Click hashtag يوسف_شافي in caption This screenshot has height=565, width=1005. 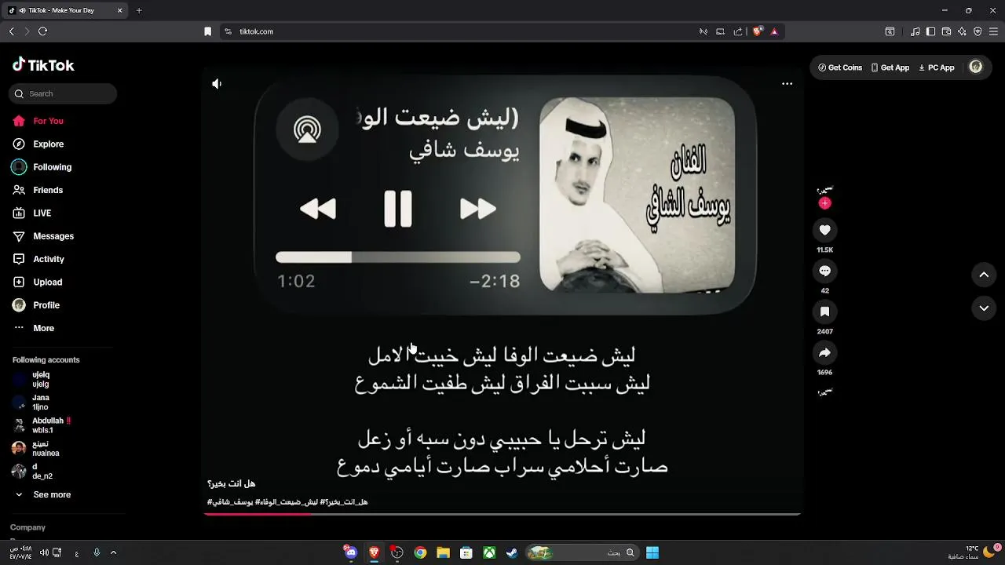(229, 502)
